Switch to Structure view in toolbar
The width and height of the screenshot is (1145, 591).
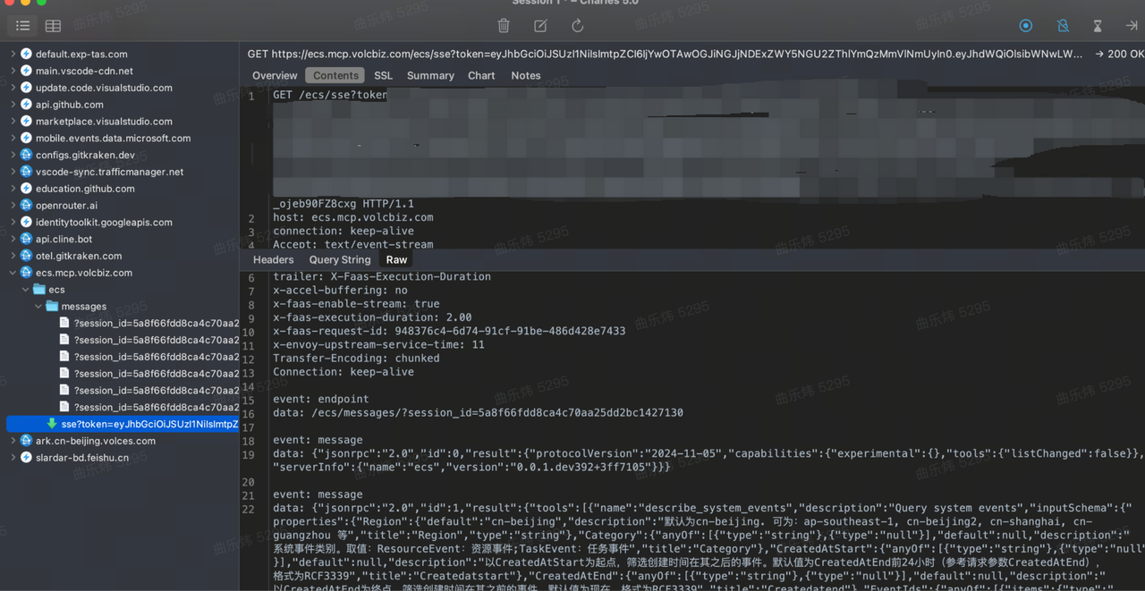pos(23,26)
